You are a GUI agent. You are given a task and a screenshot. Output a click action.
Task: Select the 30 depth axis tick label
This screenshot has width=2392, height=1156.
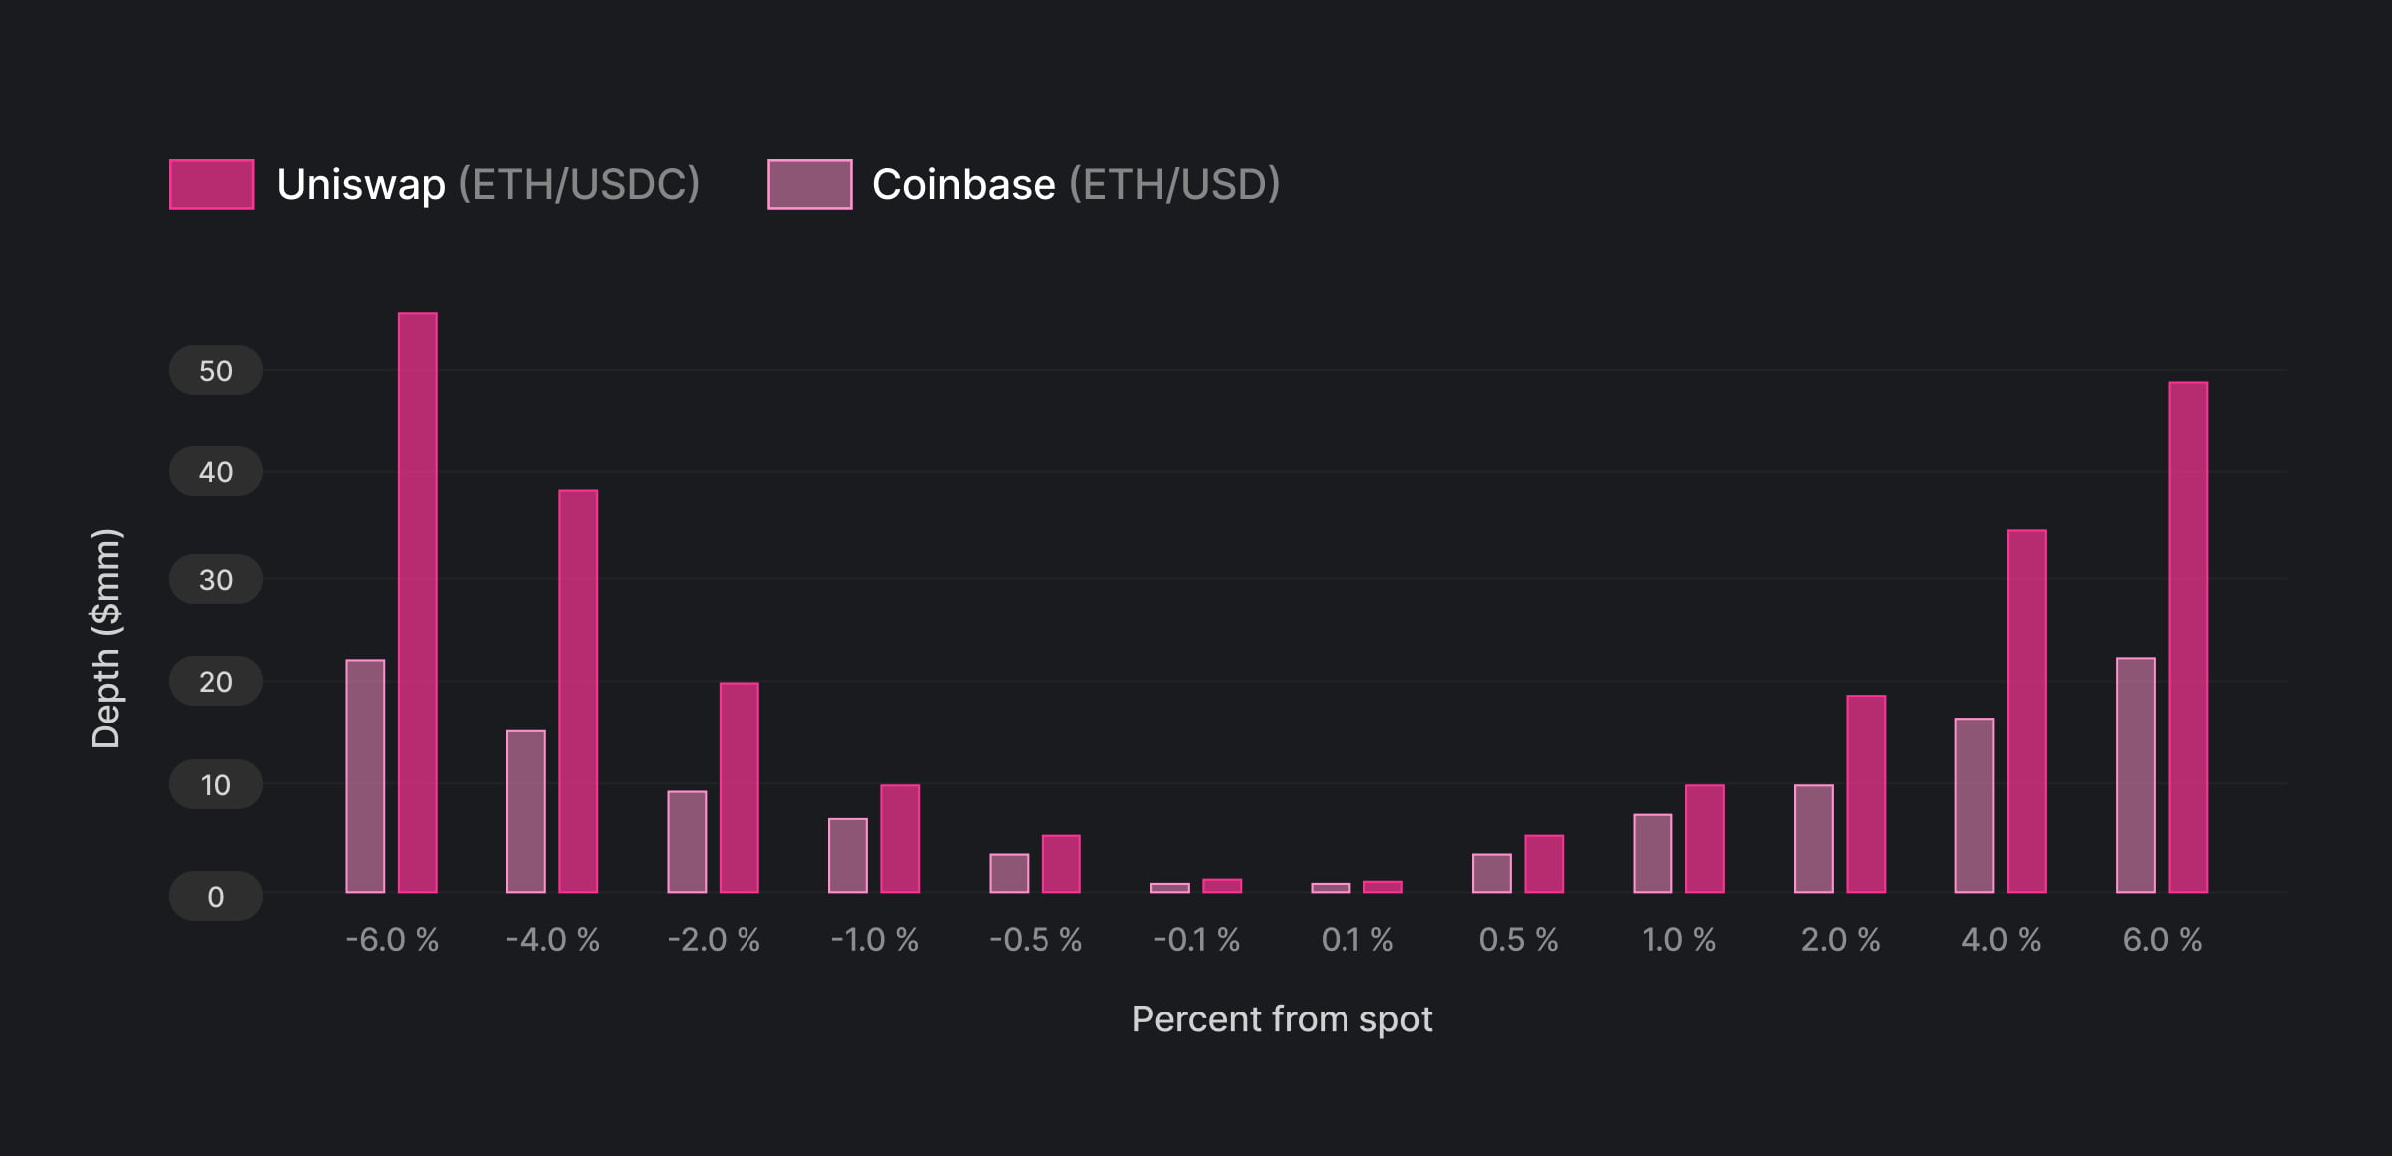[x=216, y=580]
